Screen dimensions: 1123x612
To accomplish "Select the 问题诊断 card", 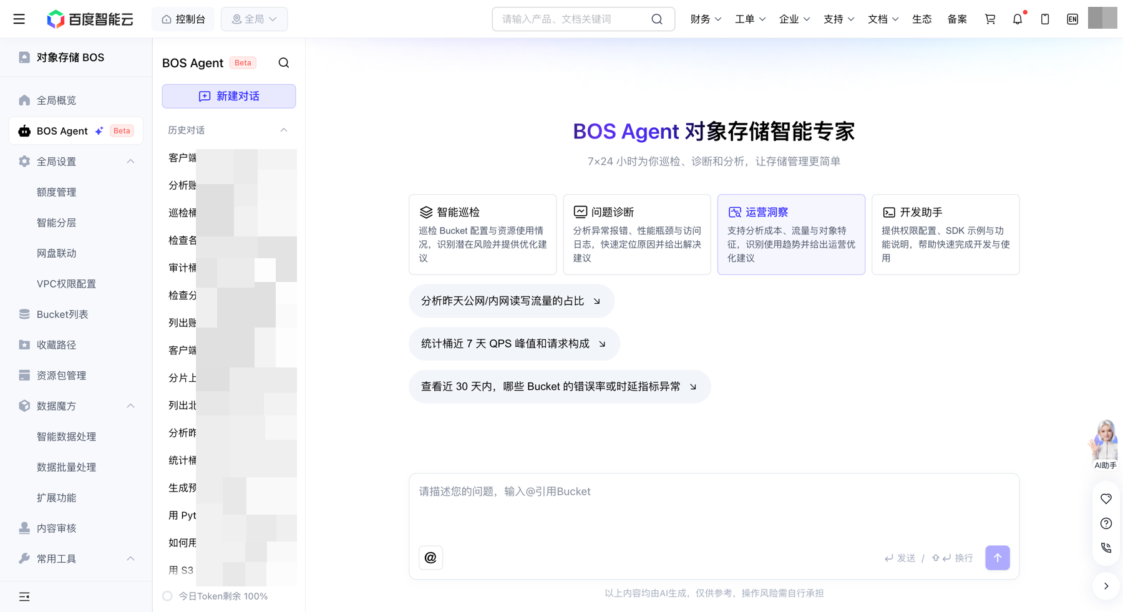I will click(x=637, y=235).
